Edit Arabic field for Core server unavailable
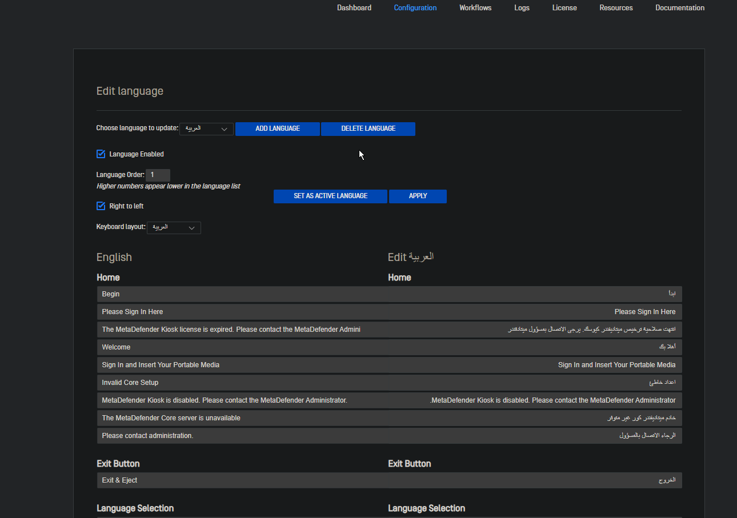Screen dimensions: 737x518 click(x=535, y=418)
